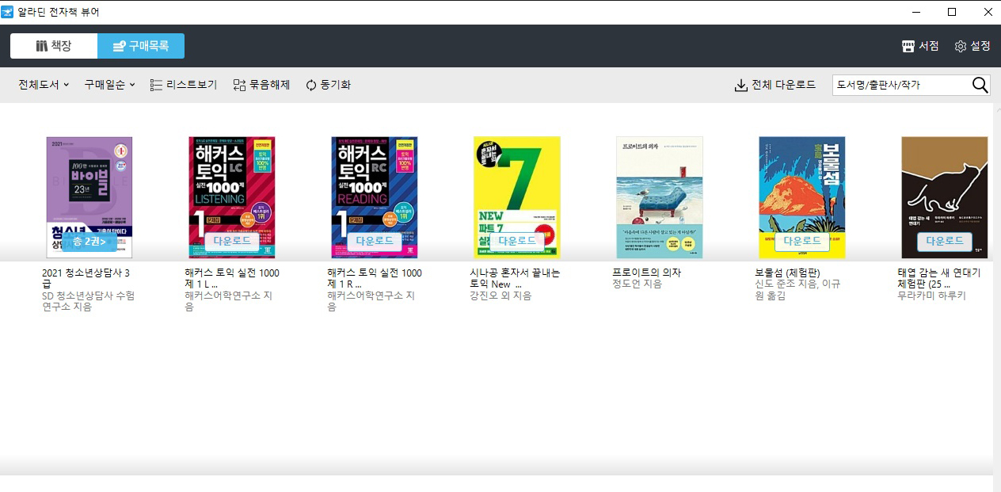Click 프로이트의 의자 title text
Image resolution: width=1001 pixels, height=492 pixels.
click(x=646, y=273)
